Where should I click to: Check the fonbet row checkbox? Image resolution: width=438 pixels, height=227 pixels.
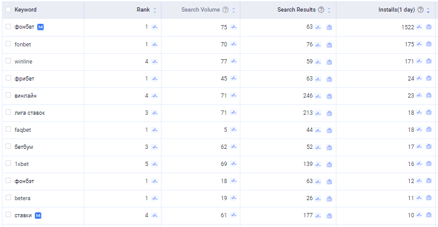click(x=9, y=44)
